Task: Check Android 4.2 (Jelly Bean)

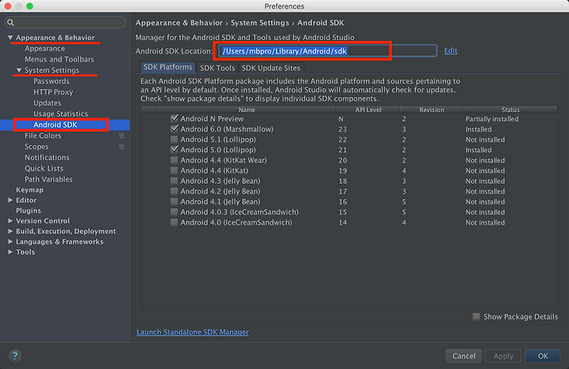Action: [174, 191]
